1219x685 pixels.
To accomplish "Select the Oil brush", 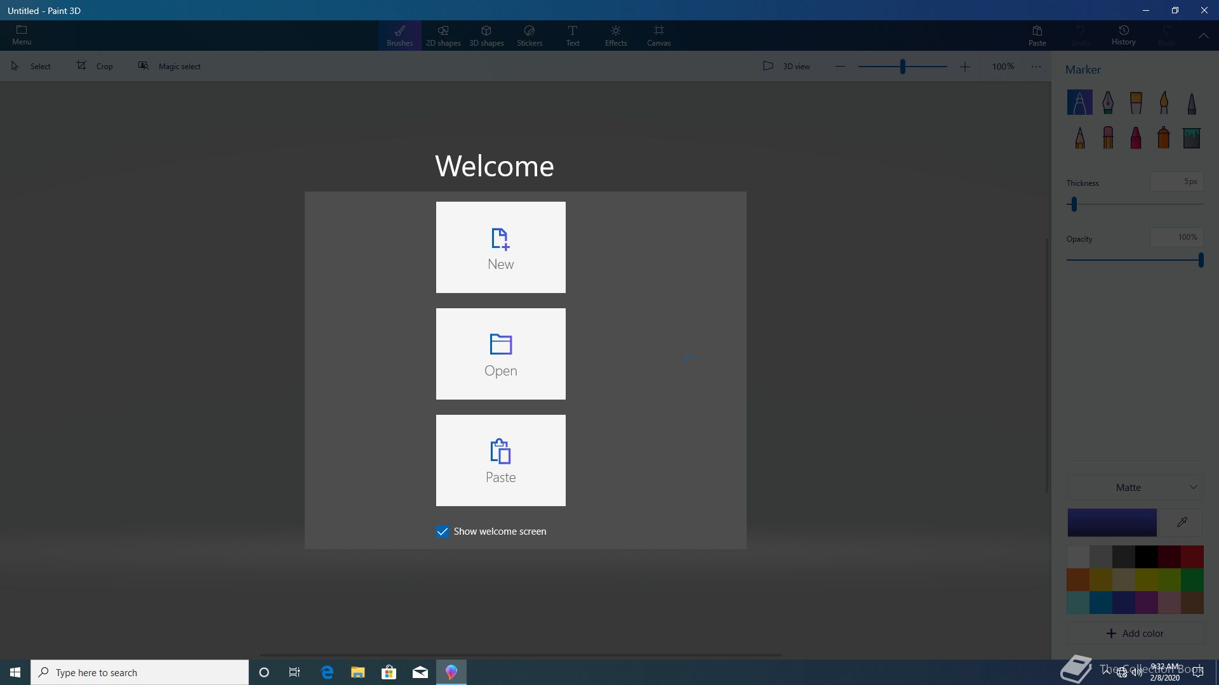I will (1136, 102).
